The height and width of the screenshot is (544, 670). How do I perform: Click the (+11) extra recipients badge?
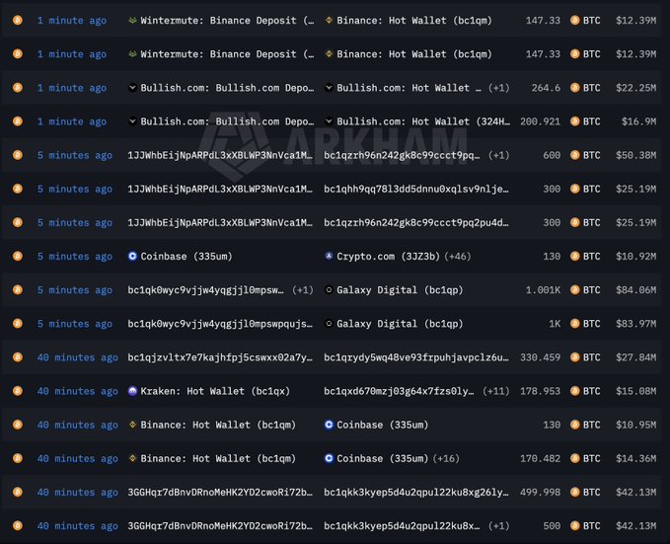tap(495, 391)
